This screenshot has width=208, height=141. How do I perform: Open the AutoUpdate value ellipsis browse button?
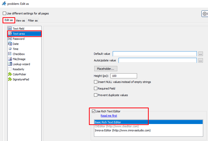[201, 60]
